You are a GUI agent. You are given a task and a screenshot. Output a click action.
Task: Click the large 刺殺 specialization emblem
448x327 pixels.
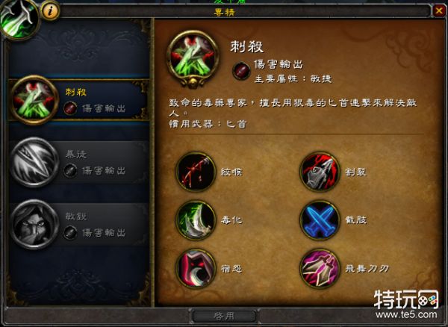[x=193, y=58]
